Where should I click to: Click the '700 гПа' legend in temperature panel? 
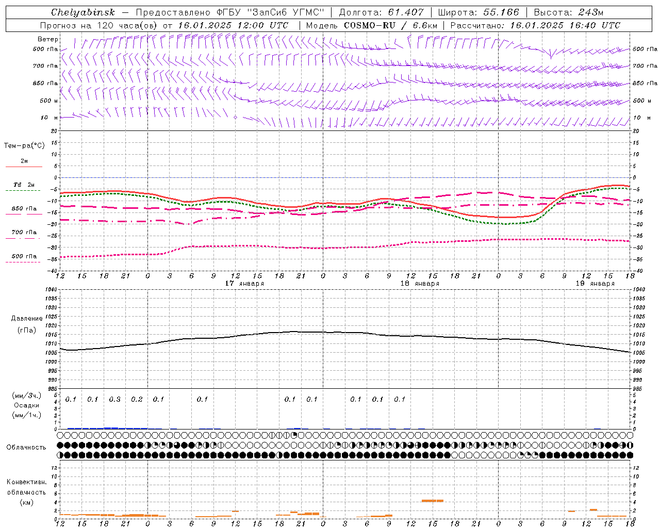pyautogui.click(x=24, y=233)
